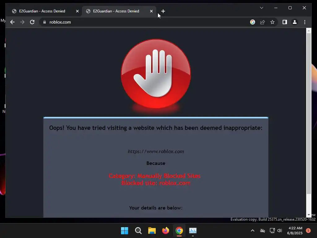Image resolution: width=317 pixels, height=238 pixels.
Task: Click the 'Because' text
Action: pyautogui.click(x=156, y=163)
